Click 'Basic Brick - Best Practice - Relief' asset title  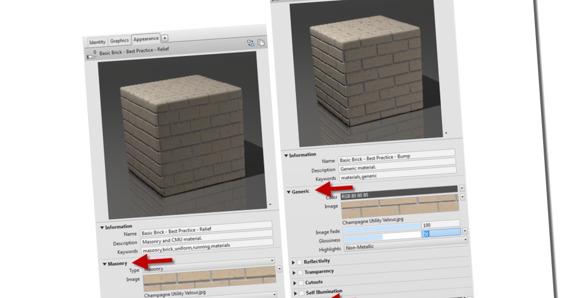pos(134,51)
